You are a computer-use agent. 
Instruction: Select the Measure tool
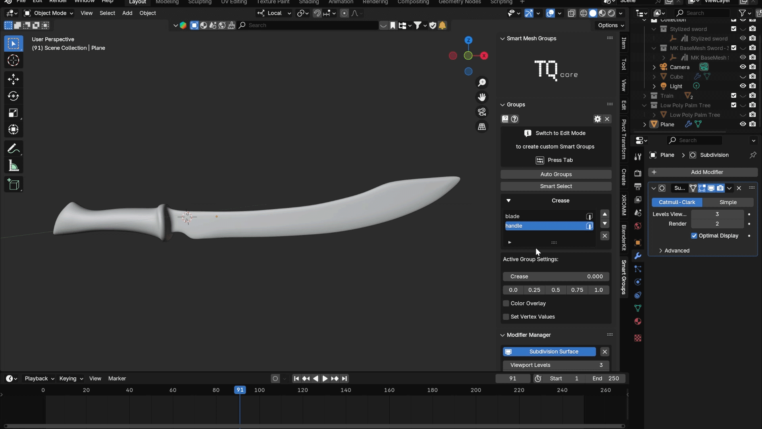pos(13,166)
